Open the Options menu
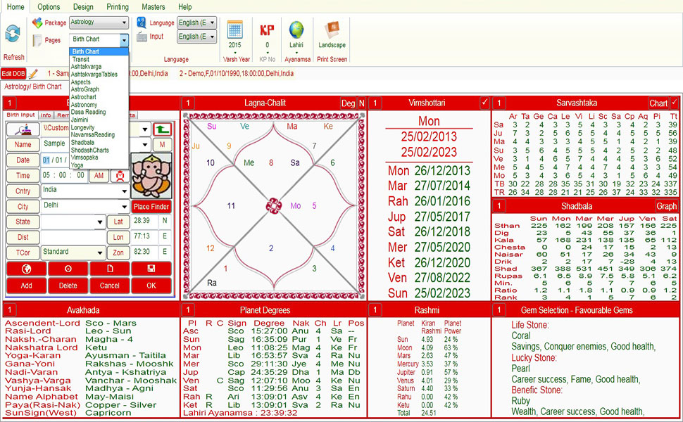Image resolution: width=683 pixels, height=422 pixels. [x=49, y=7]
